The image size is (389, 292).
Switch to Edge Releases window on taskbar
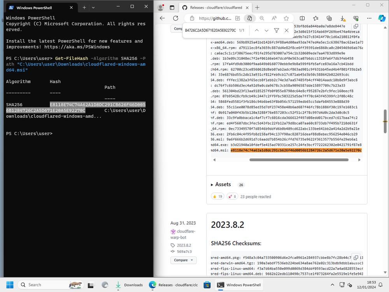click(x=173, y=285)
